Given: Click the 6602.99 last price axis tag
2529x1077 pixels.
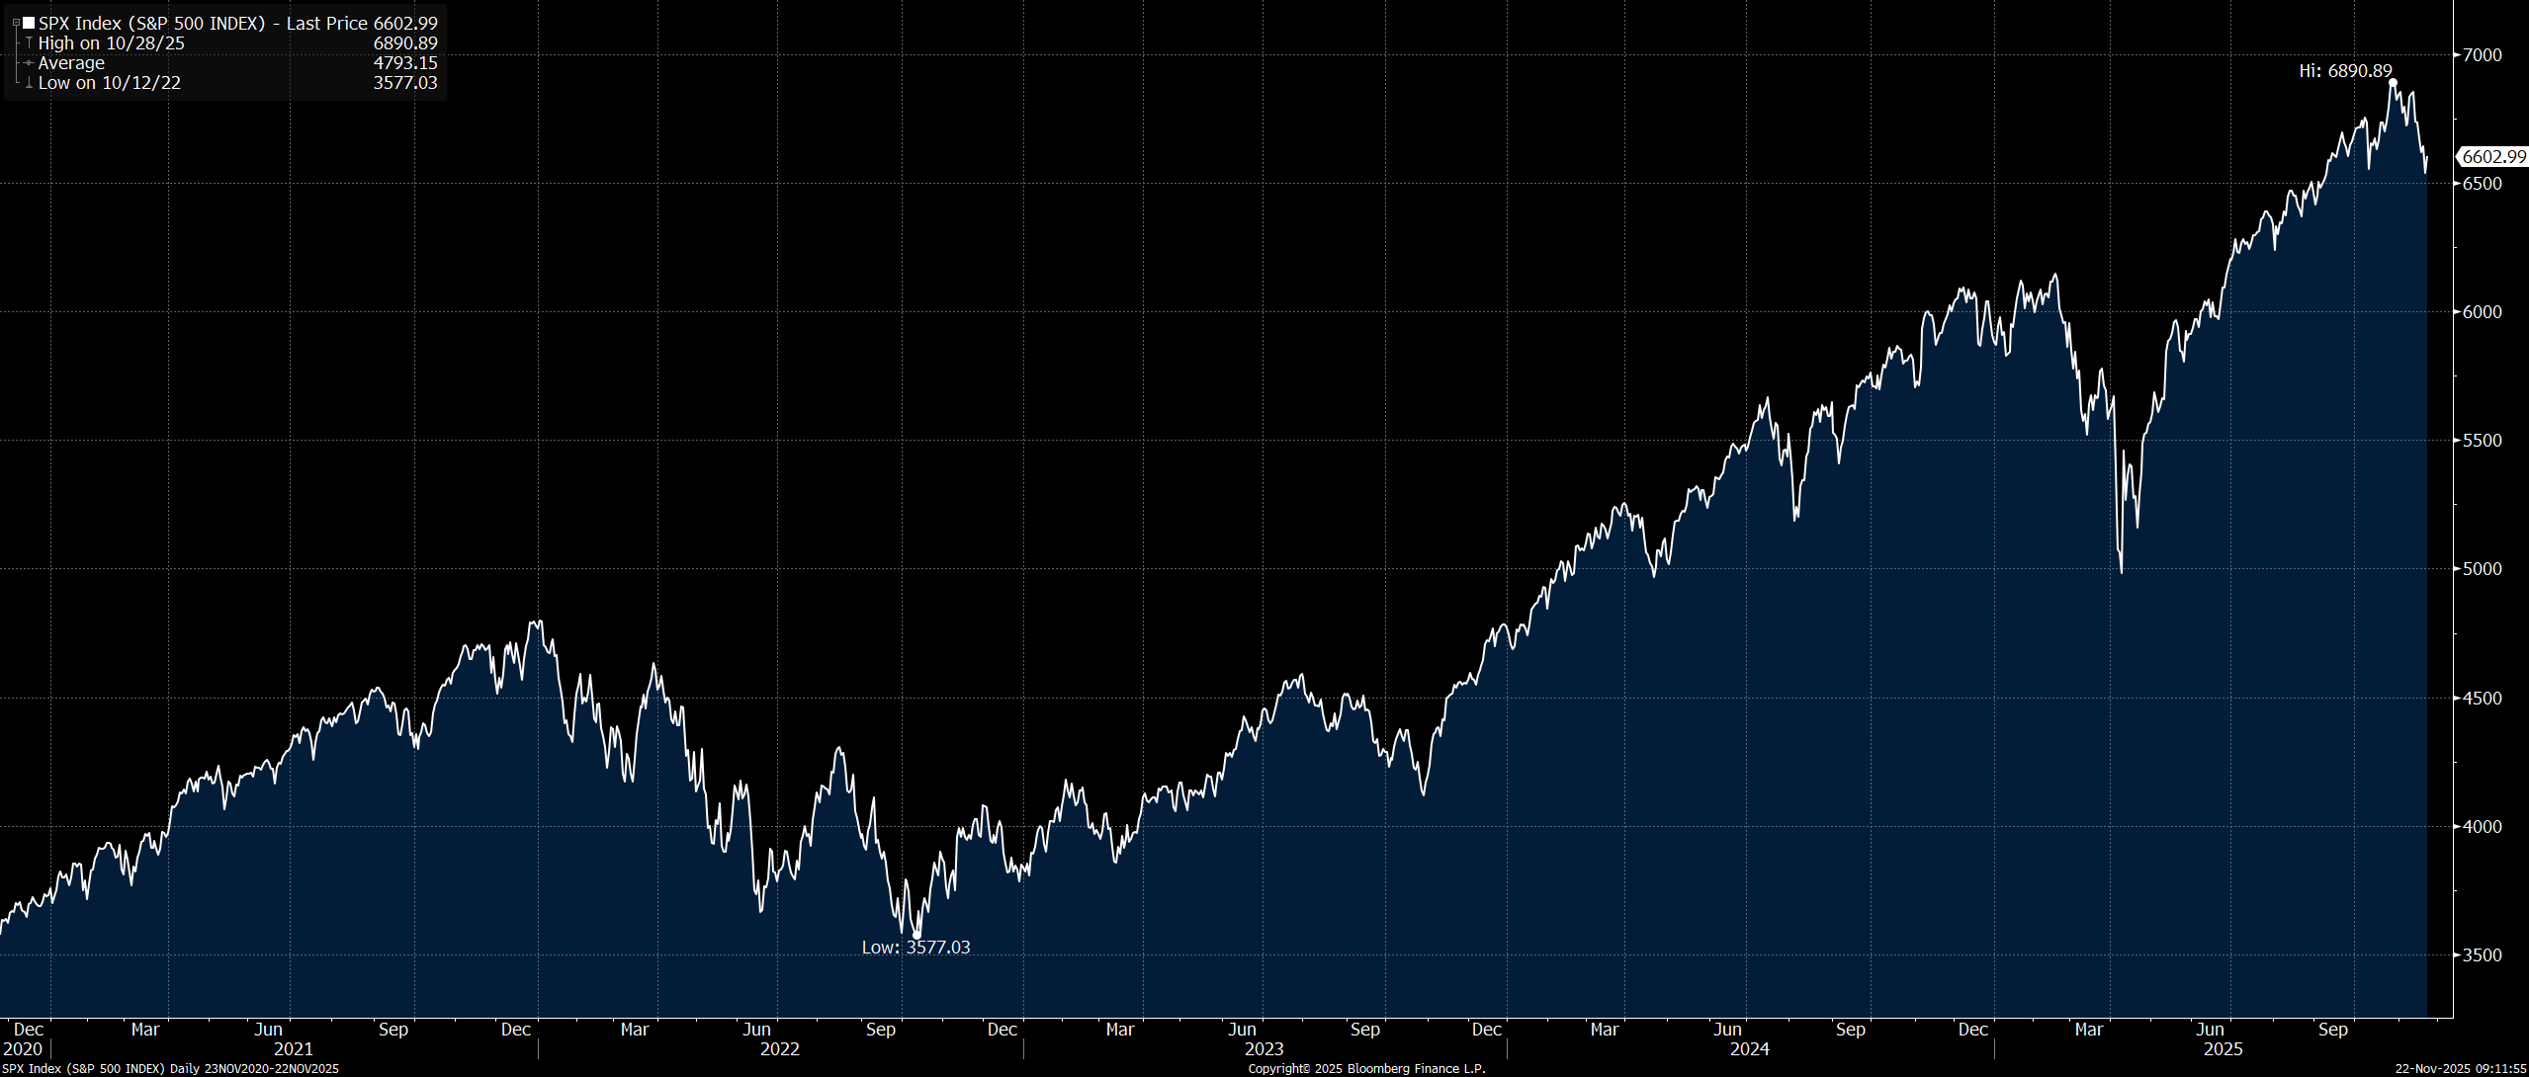Looking at the screenshot, I should click(2493, 156).
